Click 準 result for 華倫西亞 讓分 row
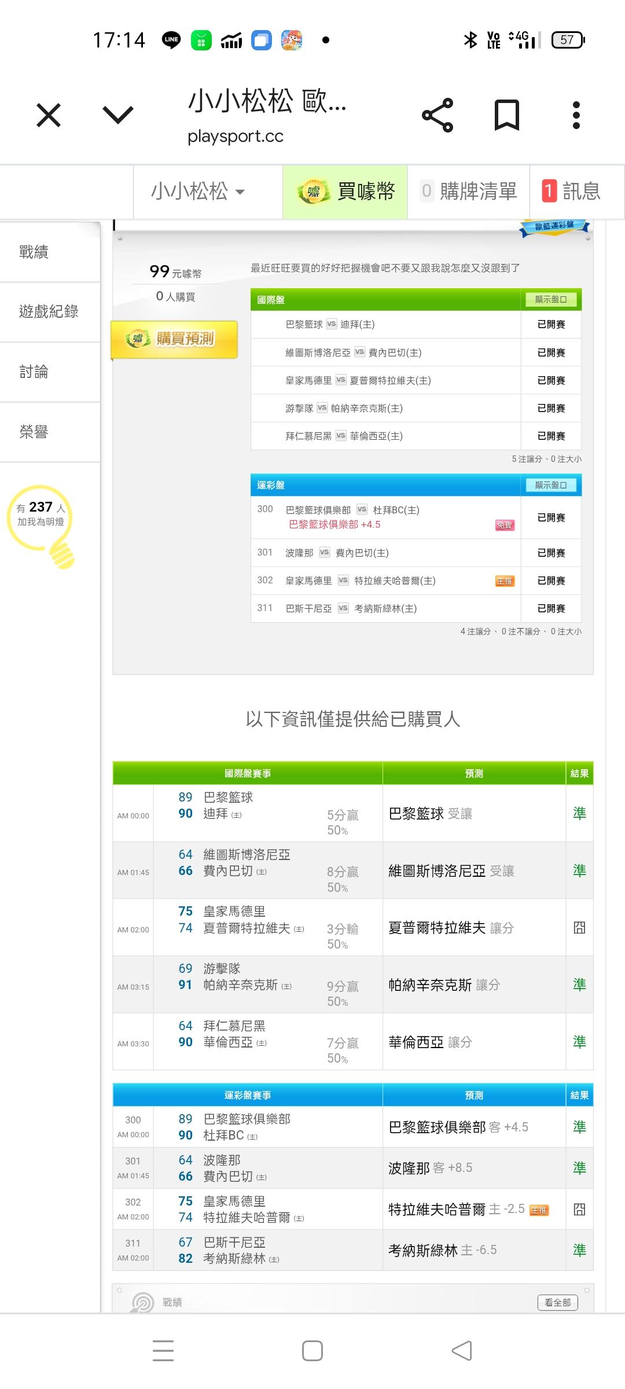This screenshot has width=625, height=1389. [579, 1042]
